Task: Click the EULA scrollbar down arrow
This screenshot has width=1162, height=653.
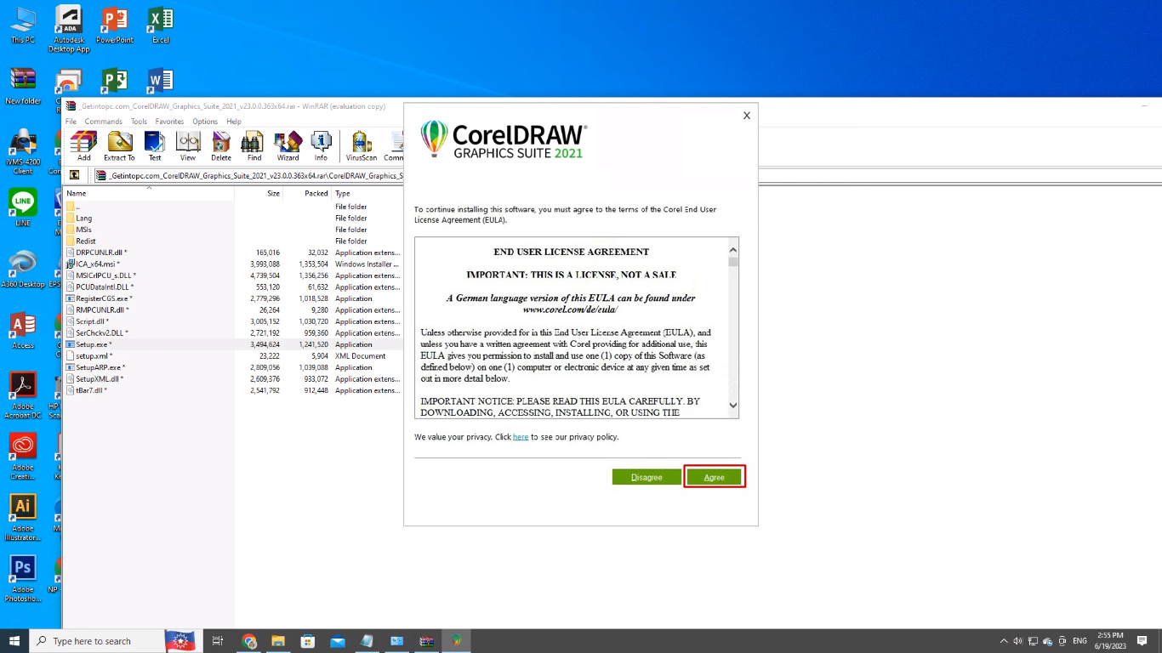Action: click(733, 406)
